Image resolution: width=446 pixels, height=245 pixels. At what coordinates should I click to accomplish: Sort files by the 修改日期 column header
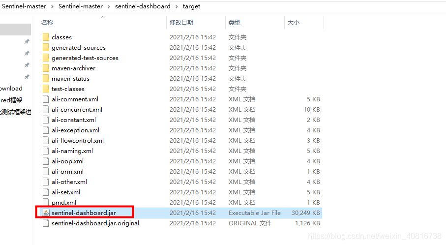[x=181, y=23]
